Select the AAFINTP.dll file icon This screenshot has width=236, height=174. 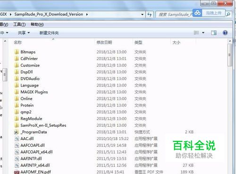tap(17, 158)
